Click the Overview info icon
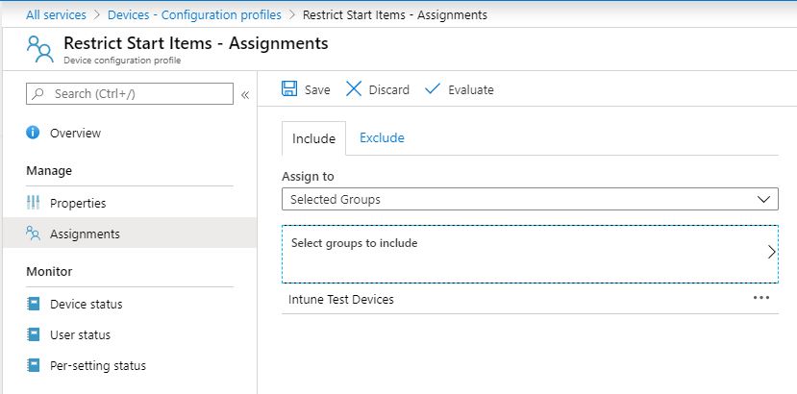797x394 pixels. pos(34,134)
